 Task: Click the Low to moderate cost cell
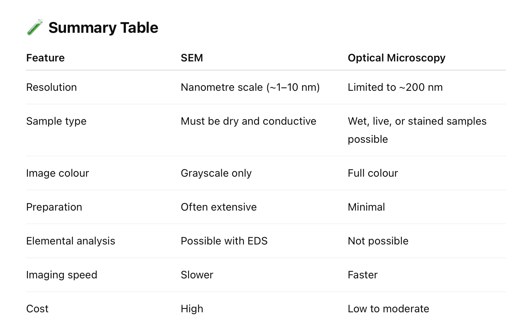click(x=388, y=309)
